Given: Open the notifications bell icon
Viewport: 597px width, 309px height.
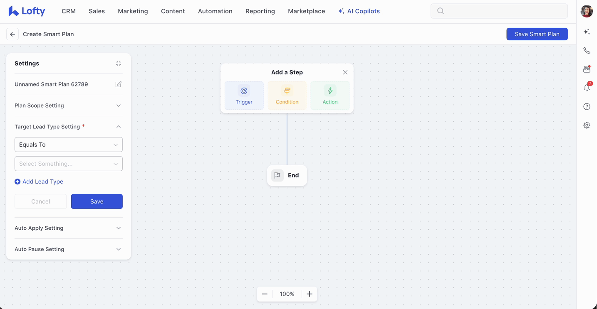Looking at the screenshot, I should pos(587,88).
